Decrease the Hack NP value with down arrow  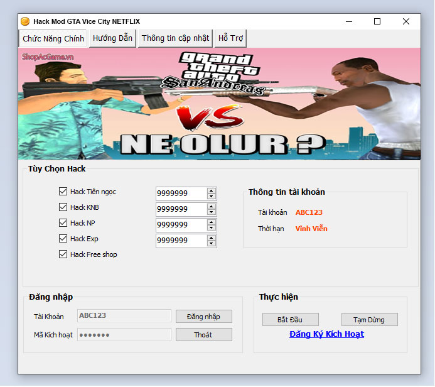[212, 227]
